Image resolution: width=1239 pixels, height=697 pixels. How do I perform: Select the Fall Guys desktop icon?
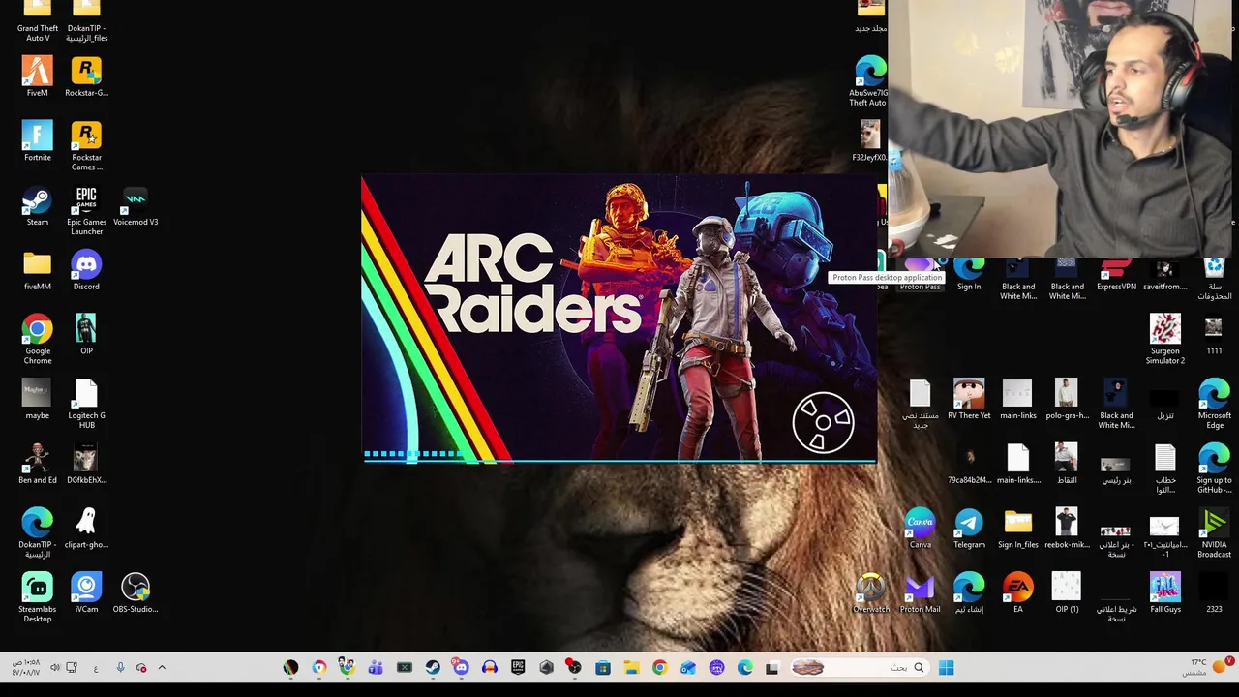click(x=1164, y=593)
